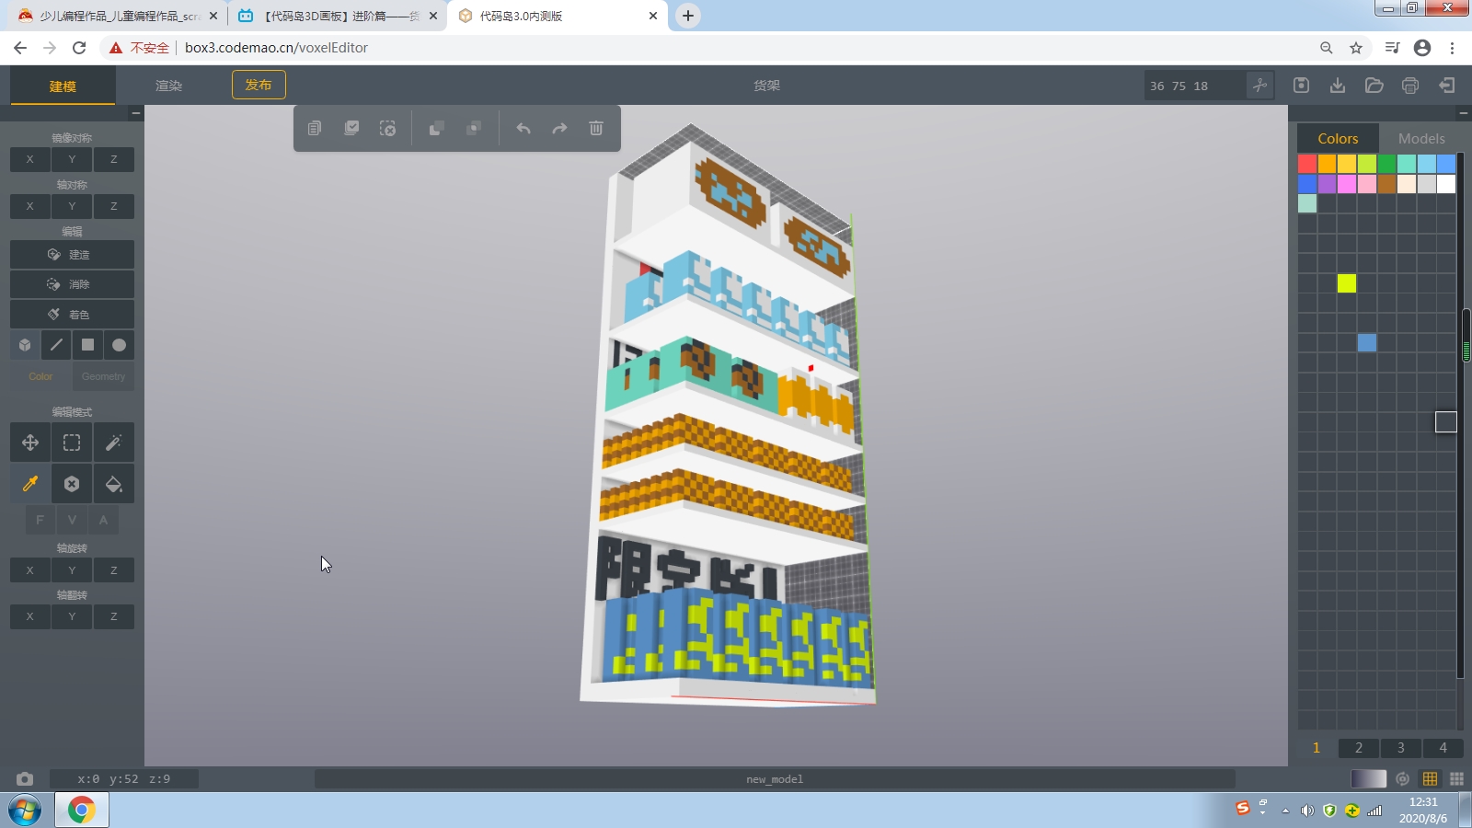
Task: Click the model size input field
Action: point(1194,86)
